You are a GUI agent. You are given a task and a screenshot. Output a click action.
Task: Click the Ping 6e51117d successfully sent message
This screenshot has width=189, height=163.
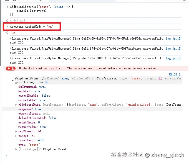(87, 51)
